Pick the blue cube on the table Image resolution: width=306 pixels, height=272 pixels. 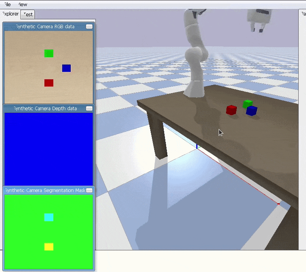252,111
